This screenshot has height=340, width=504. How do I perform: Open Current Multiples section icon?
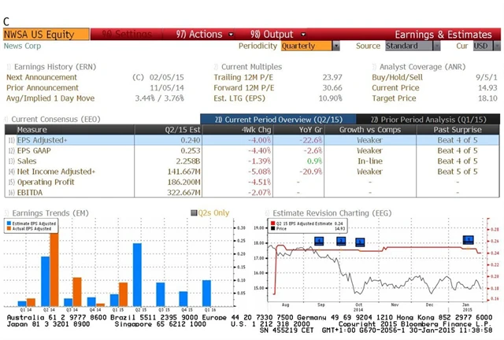click(216, 67)
